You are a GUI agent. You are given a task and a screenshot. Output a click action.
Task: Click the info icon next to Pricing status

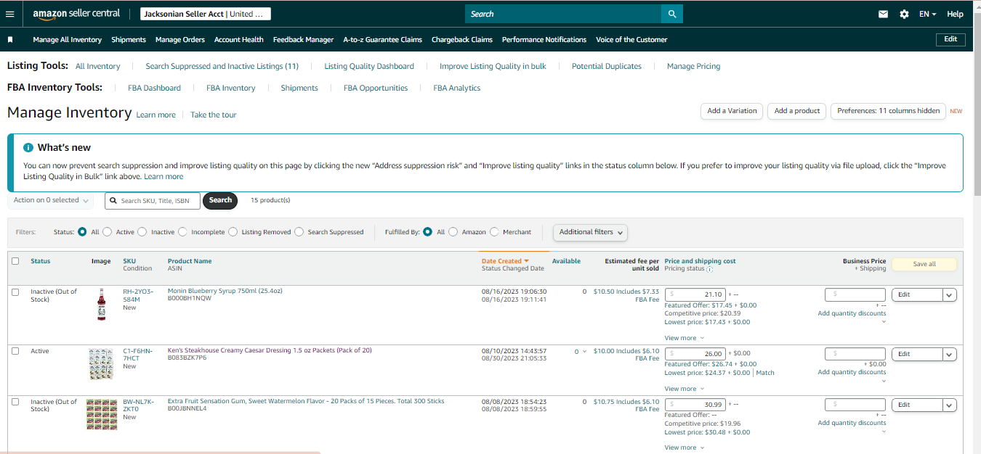(710, 269)
